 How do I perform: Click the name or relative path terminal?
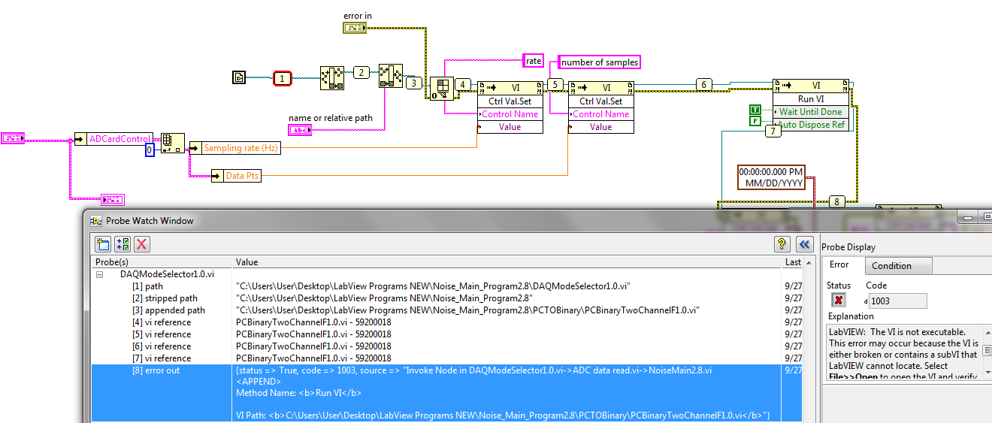coord(301,130)
